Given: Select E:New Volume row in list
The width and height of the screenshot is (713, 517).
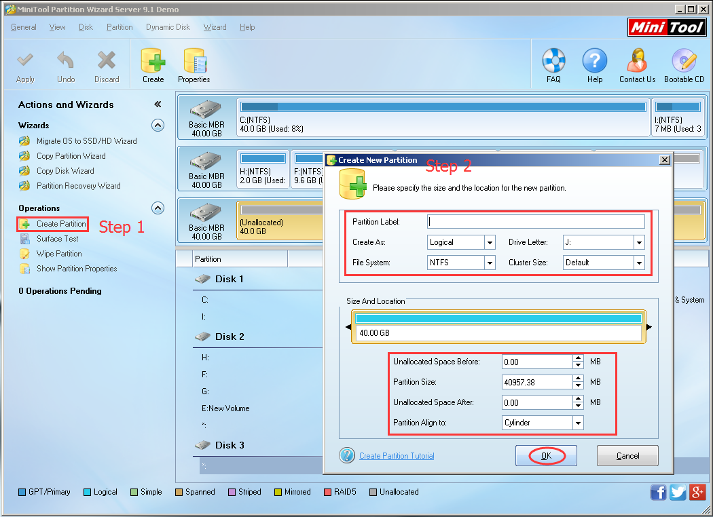Looking at the screenshot, I should tap(225, 408).
